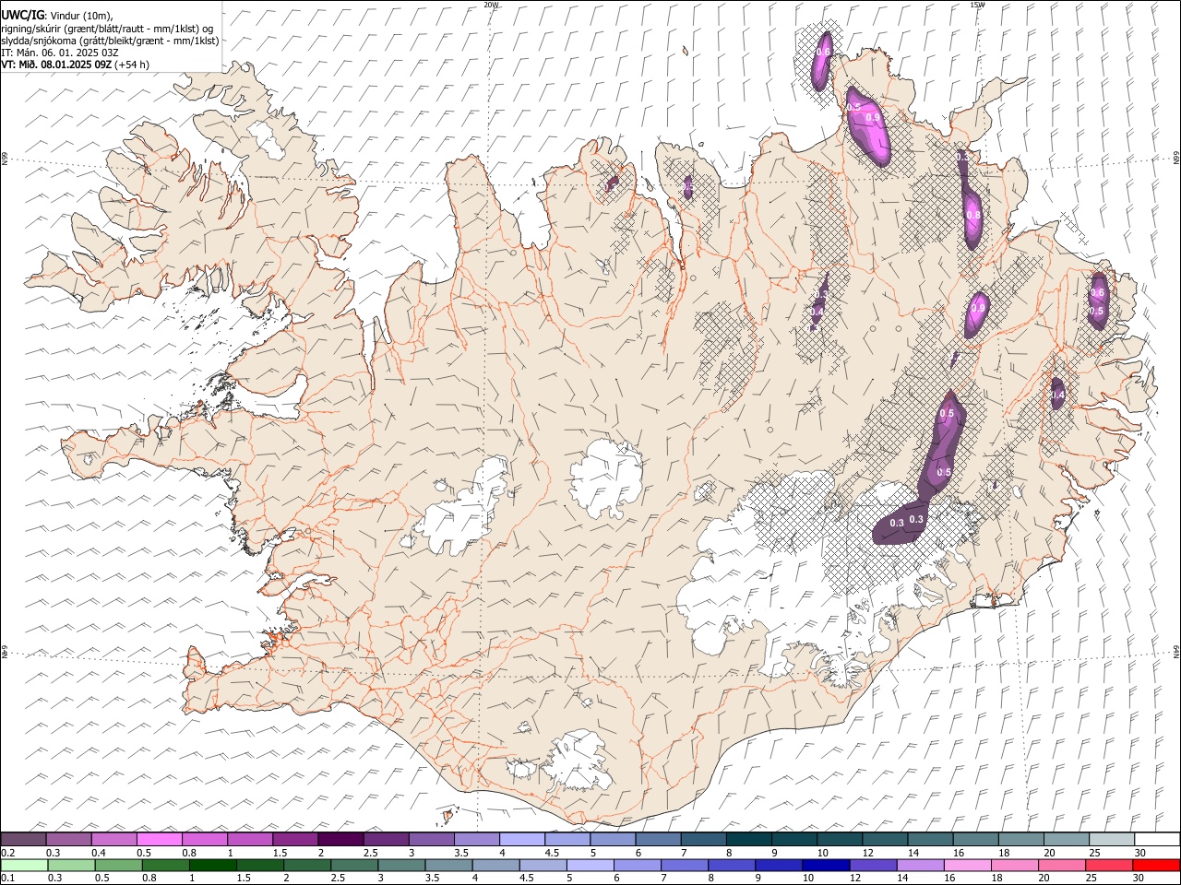Select the pale green lower swatch starting at 0.1

(x=24, y=865)
